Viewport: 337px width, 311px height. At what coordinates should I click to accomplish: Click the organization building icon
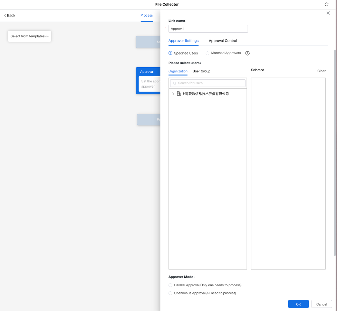(x=179, y=94)
